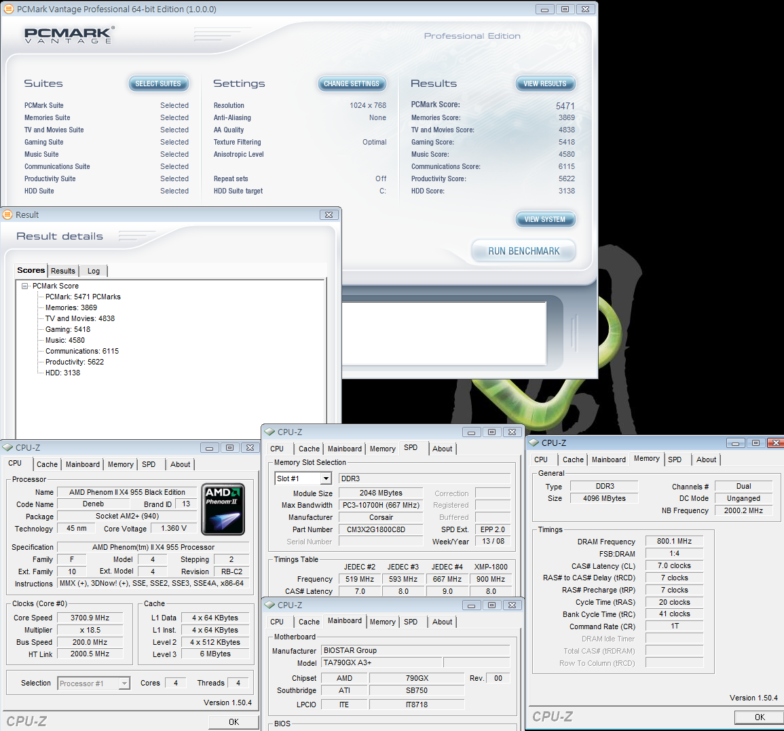Viewport: 784px width, 731px height.
Task: Click SELECT SUITES button
Action: 159,83
